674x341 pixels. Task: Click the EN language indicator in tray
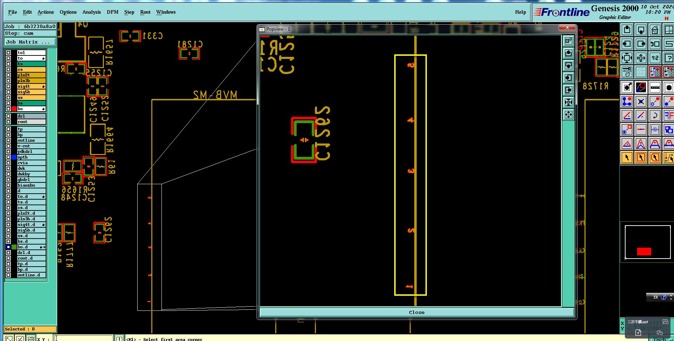pyautogui.click(x=655, y=297)
